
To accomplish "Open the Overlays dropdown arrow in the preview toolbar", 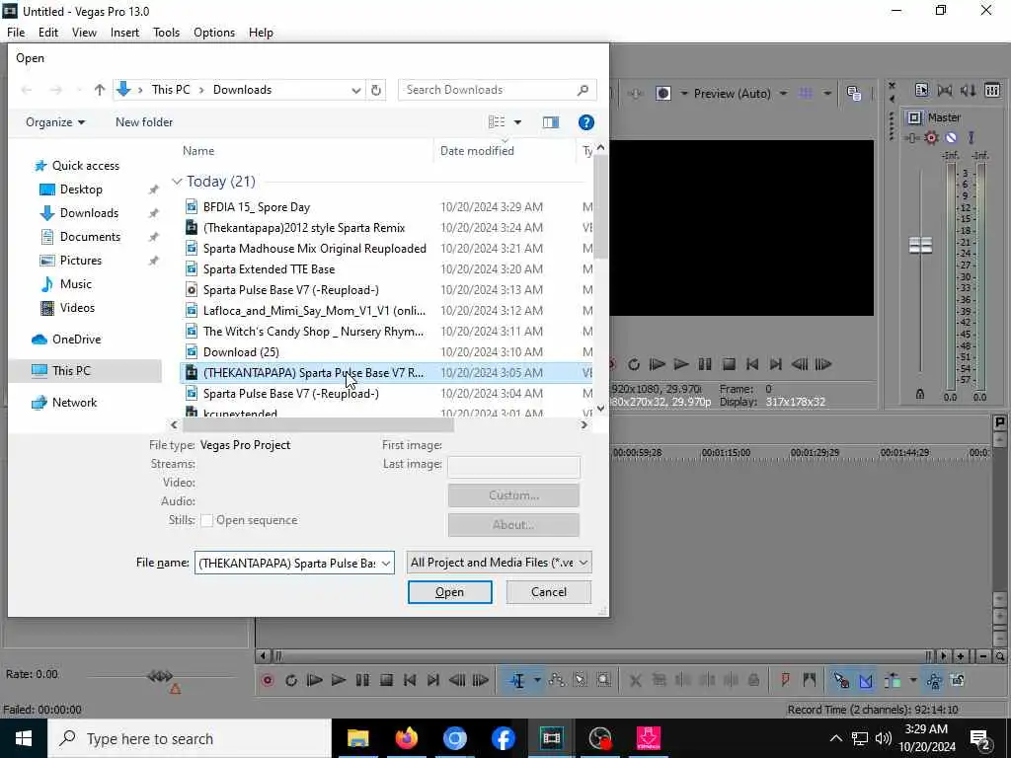I will point(827,94).
